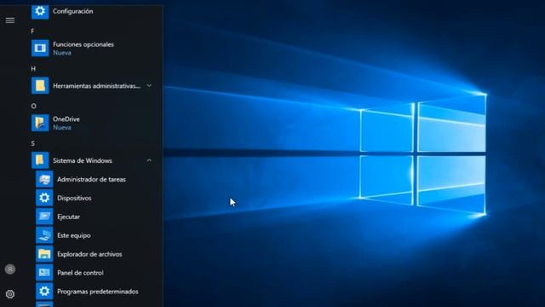Open the hamburger menu in Start

click(x=10, y=20)
